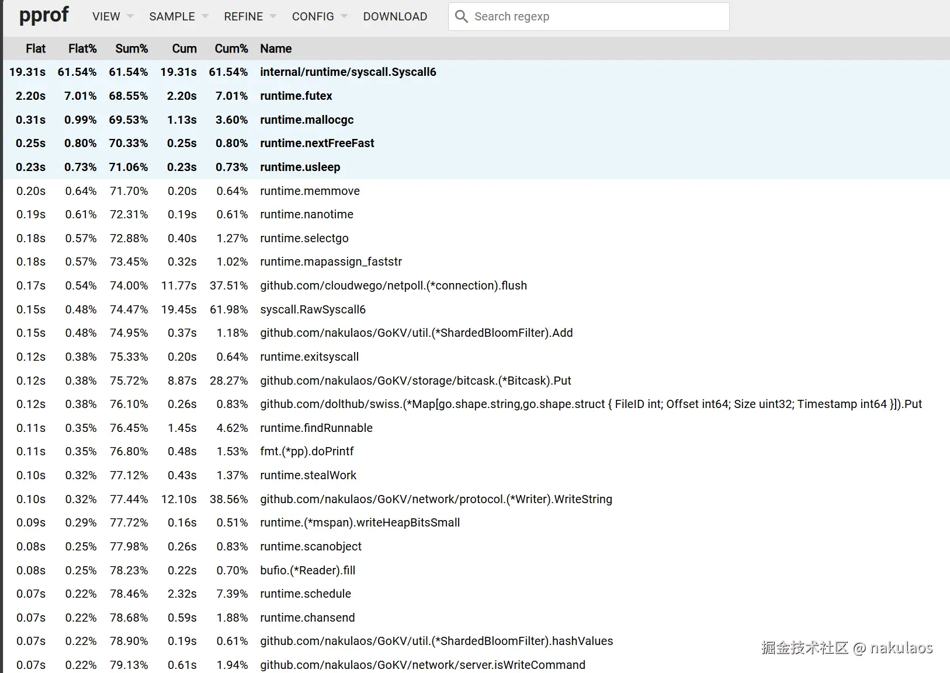The image size is (950, 673).
Task: Open the REFINE dropdown menu
Action: point(249,16)
